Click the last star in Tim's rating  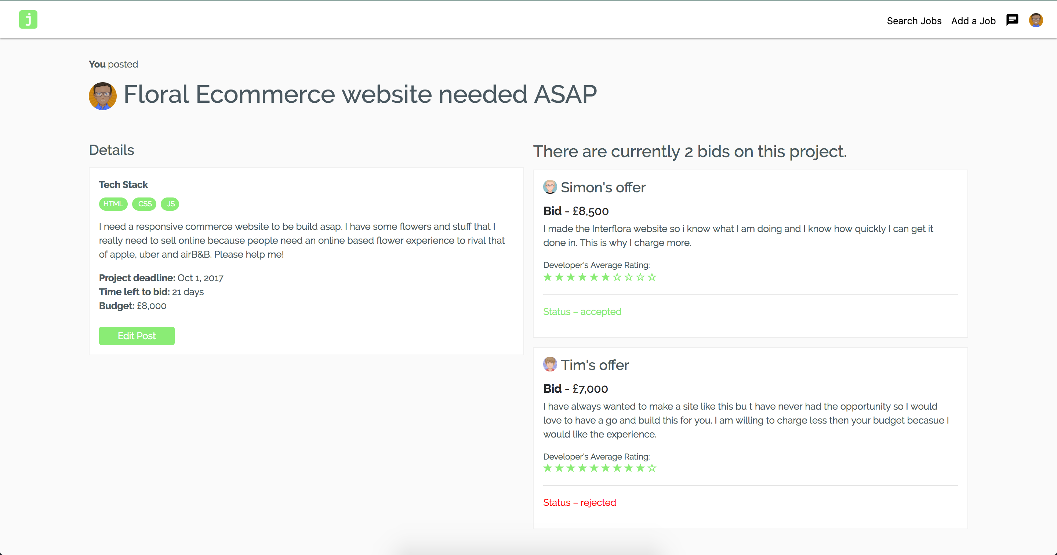coord(652,468)
